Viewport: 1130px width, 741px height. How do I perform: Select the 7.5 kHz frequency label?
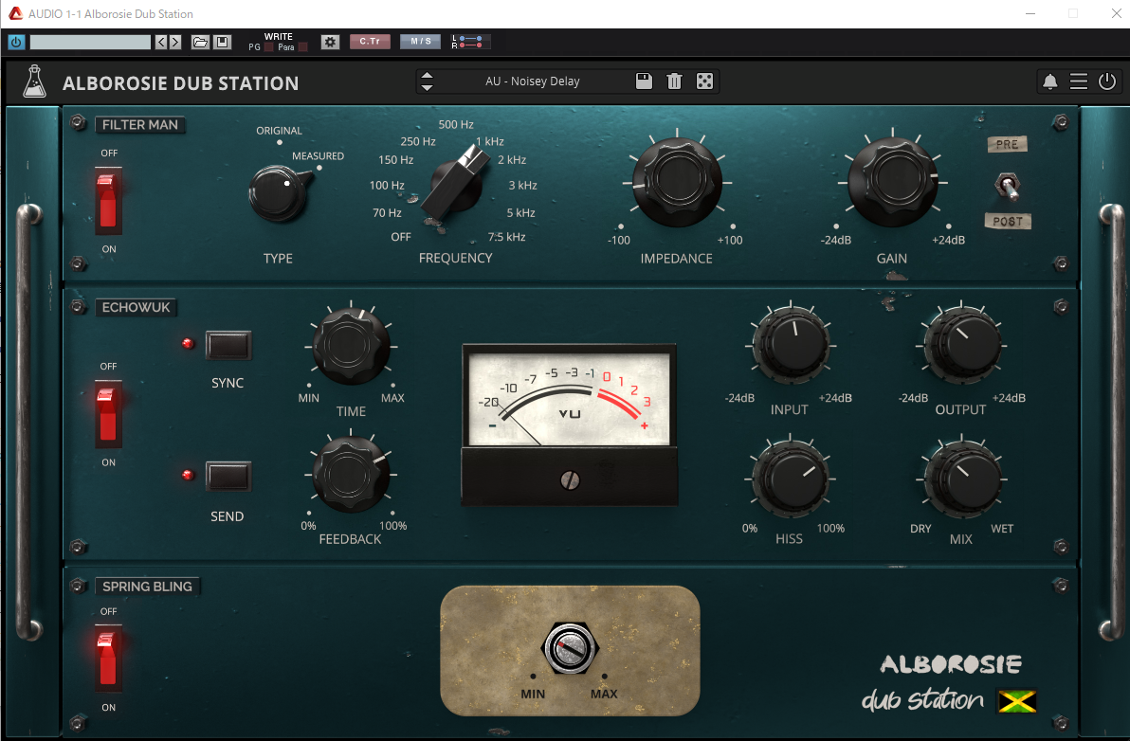tap(506, 237)
